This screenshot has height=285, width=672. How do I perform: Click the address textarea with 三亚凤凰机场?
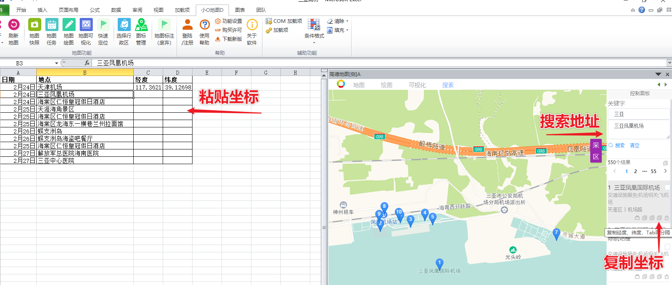pyautogui.click(x=639, y=129)
